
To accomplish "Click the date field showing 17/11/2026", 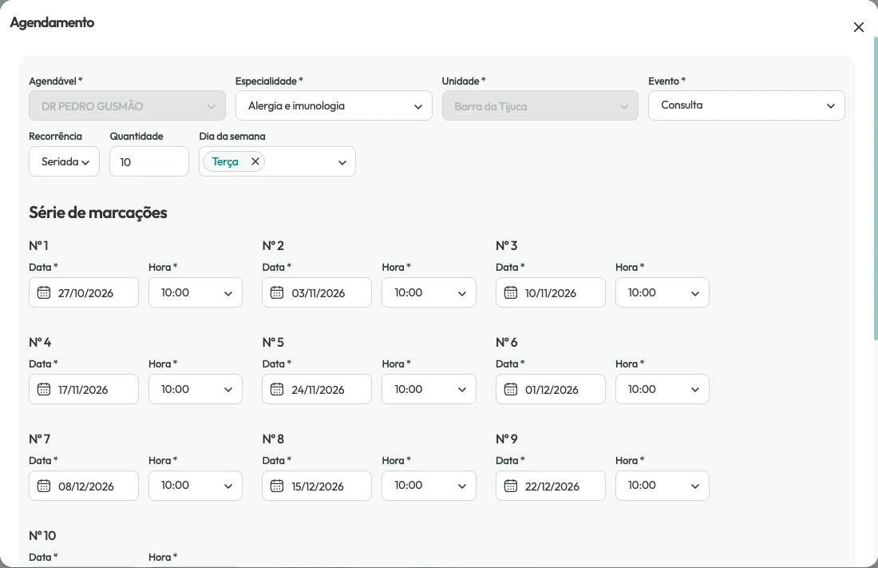I will coord(84,389).
